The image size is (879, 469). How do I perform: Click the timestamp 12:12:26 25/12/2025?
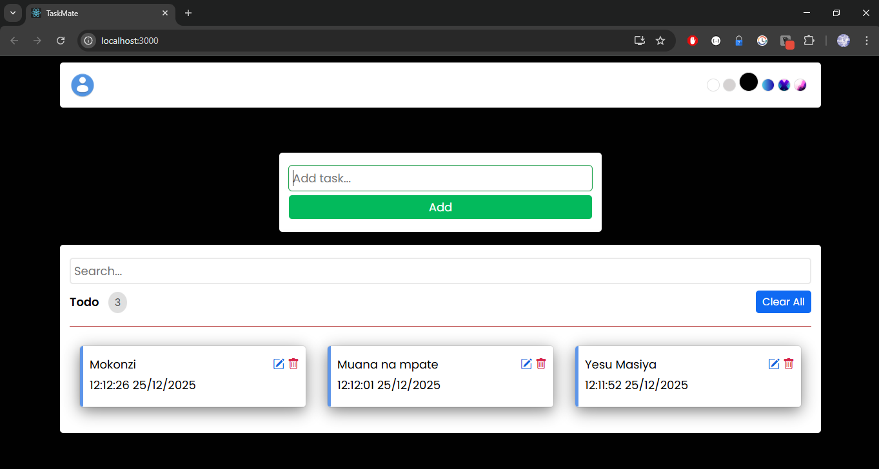click(x=143, y=385)
